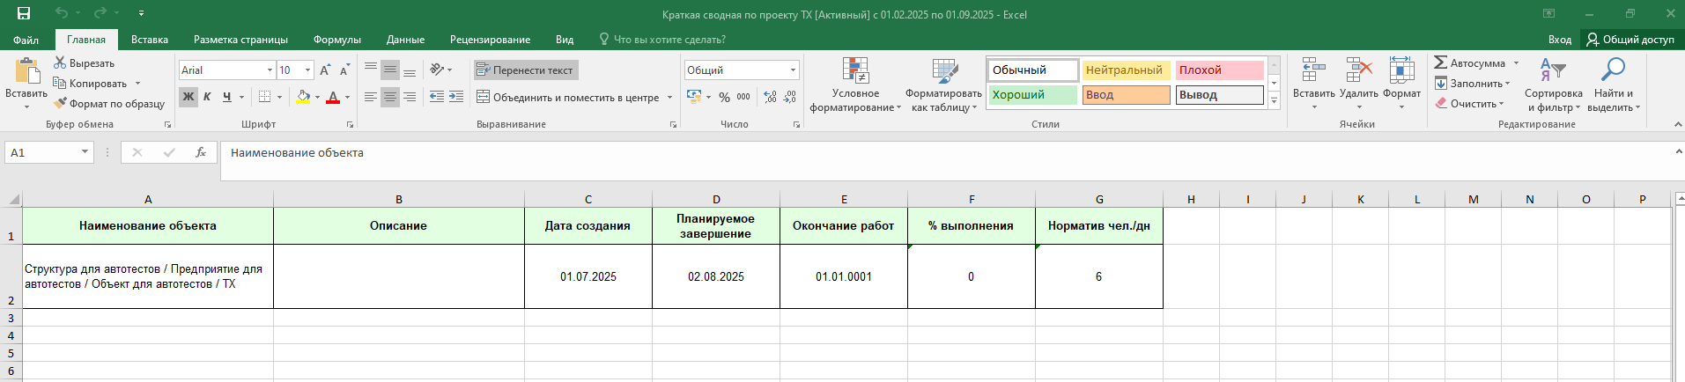Decrease decimal places
Image resolution: width=1685 pixels, height=382 pixels.
[x=790, y=97]
